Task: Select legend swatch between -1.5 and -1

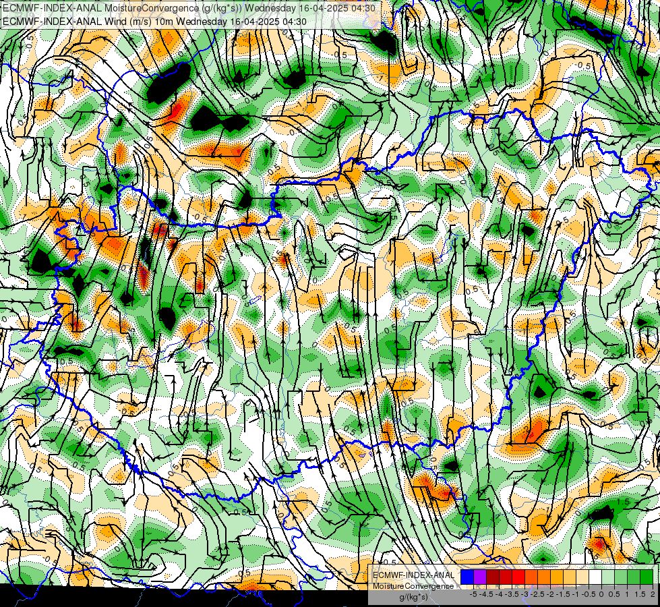Action: 570,577
